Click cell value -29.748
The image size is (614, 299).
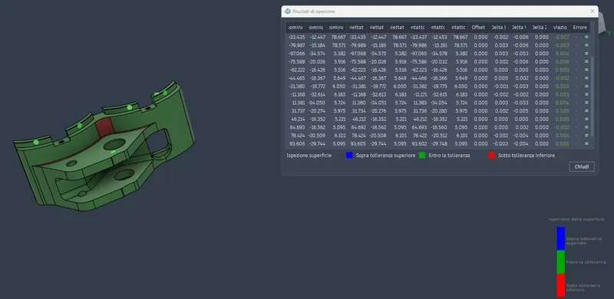[438, 144]
